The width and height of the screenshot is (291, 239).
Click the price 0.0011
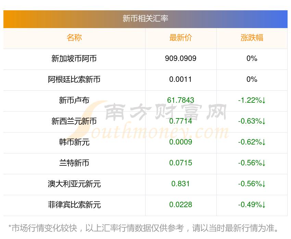[180, 79]
